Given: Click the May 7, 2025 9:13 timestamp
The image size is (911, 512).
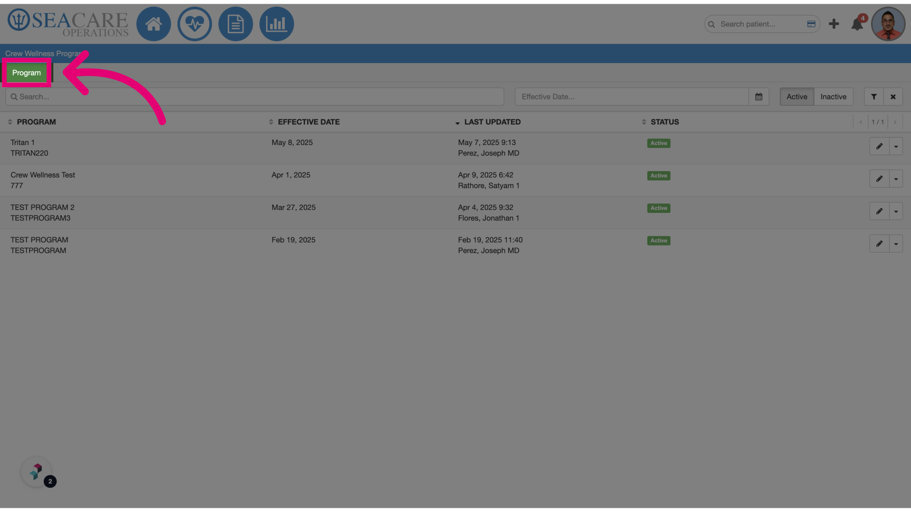Looking at the screenshot, I should (x=487, y=143).
